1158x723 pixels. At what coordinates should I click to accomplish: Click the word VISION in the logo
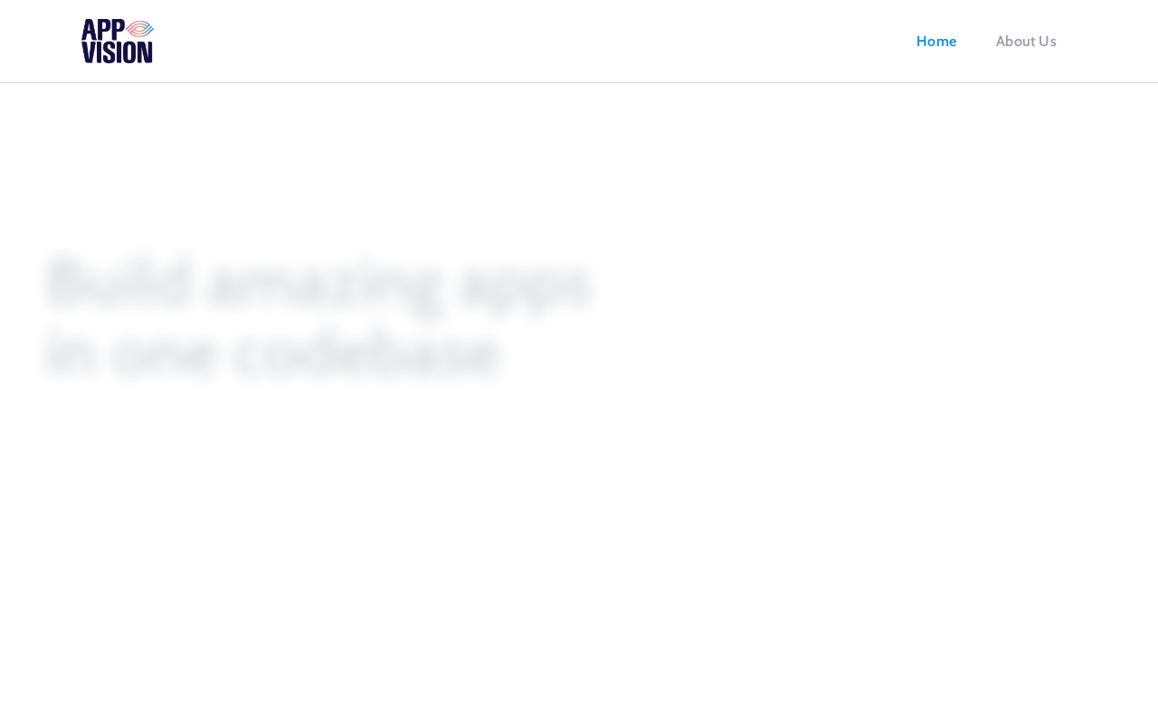(x=118, y=52)
